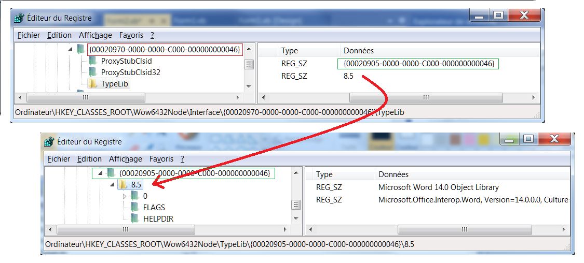Click folder icon of {00020905-...} key
Screen dimensions: 584x263
(x=111, y=173)
